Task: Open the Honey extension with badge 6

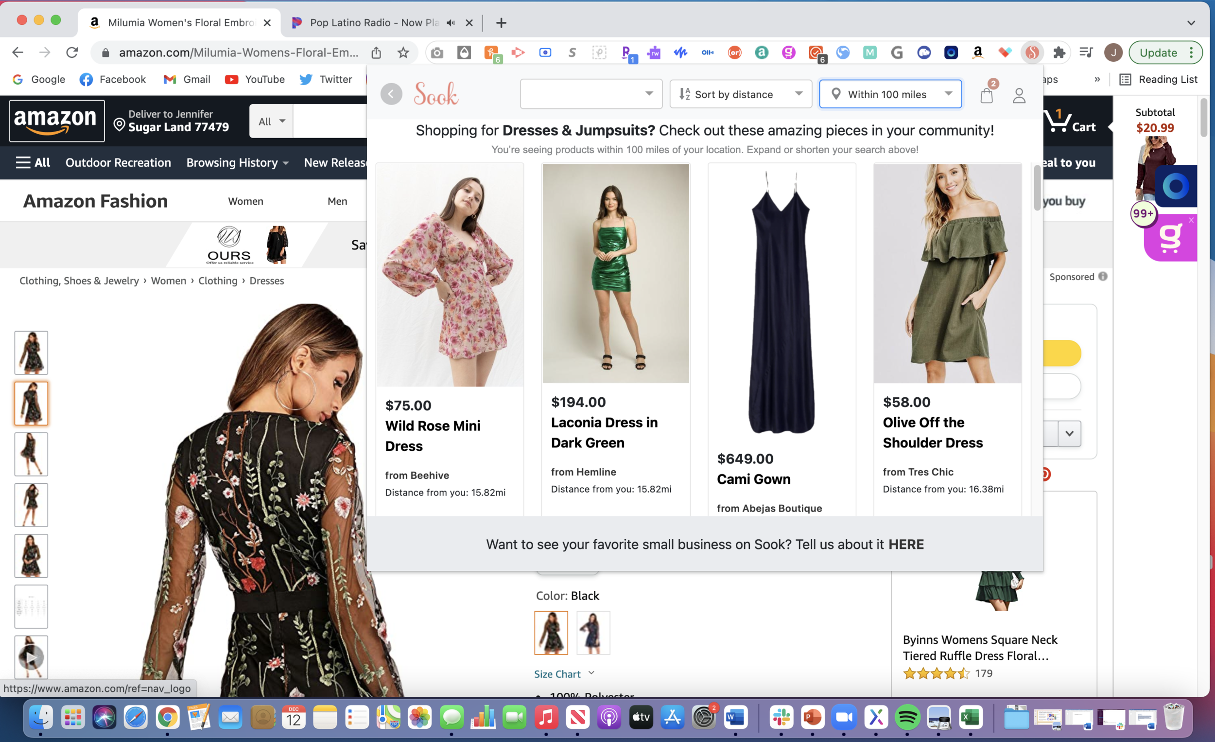Action: click(492, 53)
